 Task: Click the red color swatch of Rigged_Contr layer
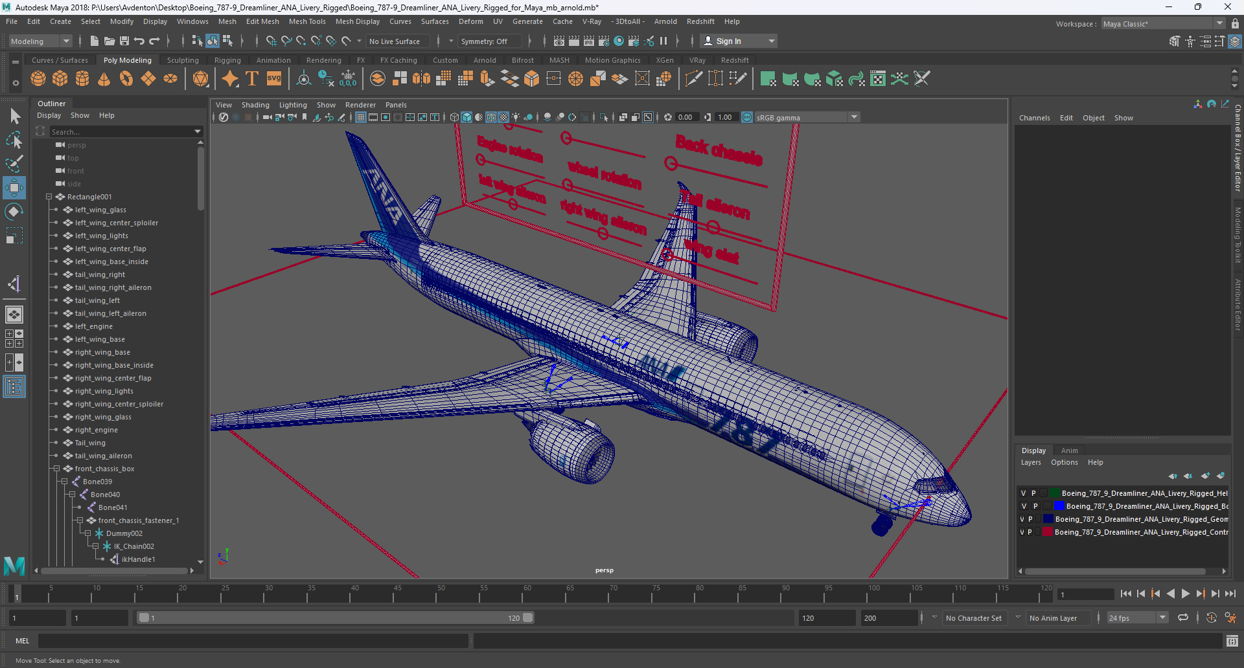[x=1047, y=532]
